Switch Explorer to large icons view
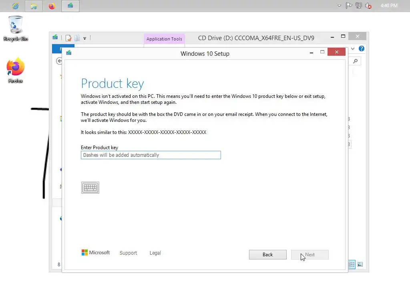410x308 pixels. [x=360, y=265]
